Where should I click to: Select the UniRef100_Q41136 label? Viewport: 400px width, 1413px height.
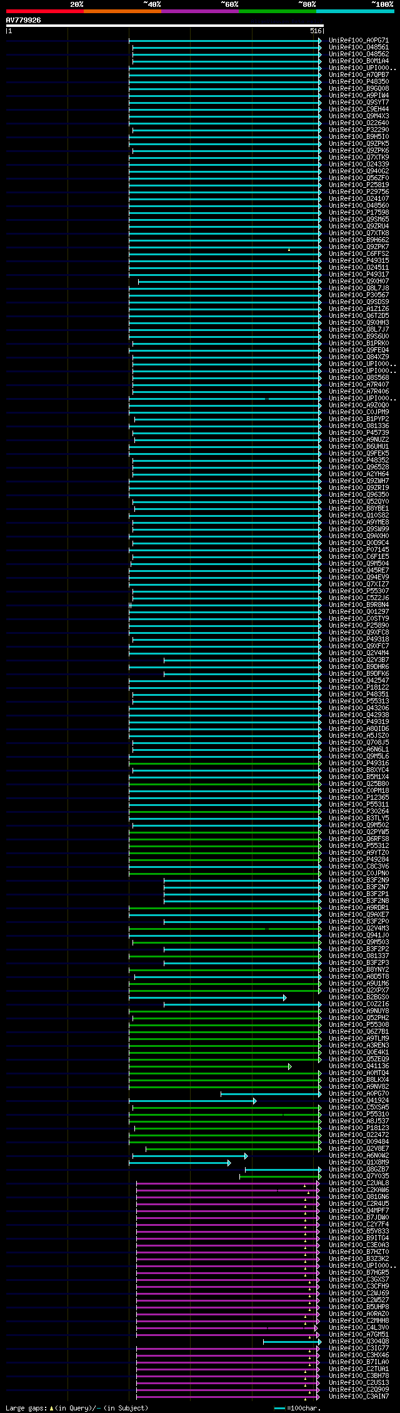point(359,1066)
